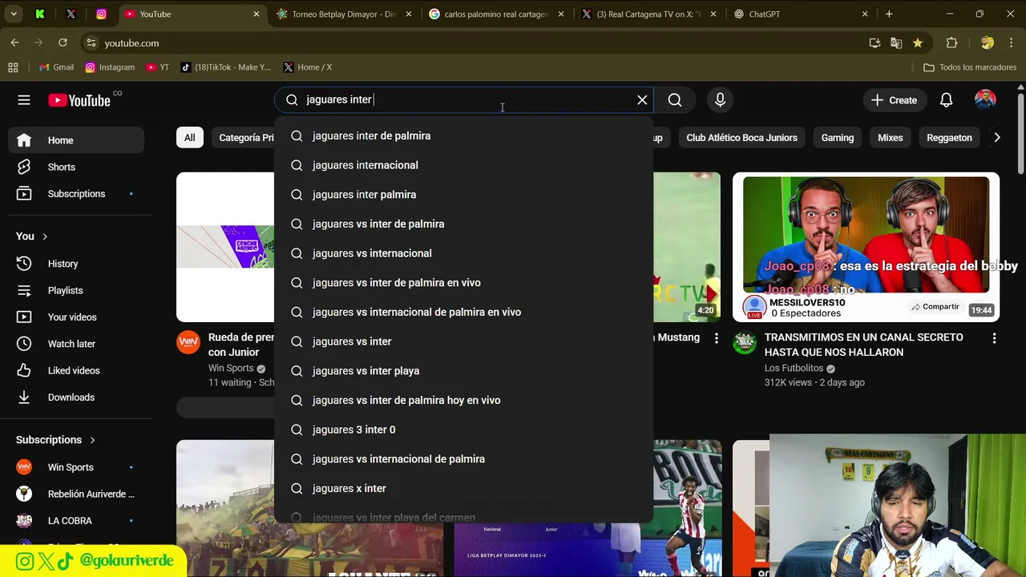Select 'jaguares vs inter de palmira hoy en vivo'
The width and height of the screenshot is (1026, 577).
(463, 400)
